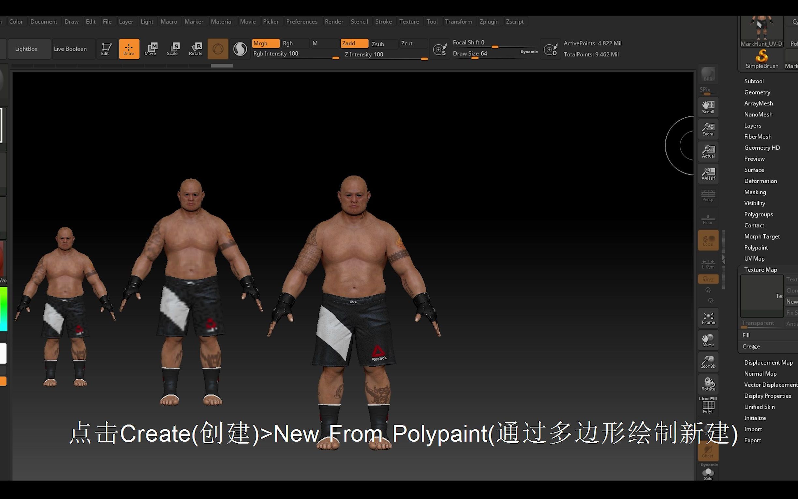
Task: Select the Scale tool icon
Action: (x=173, y=49)
